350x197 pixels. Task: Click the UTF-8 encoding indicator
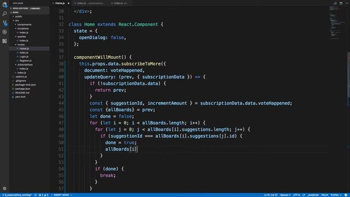pos(296,195)
